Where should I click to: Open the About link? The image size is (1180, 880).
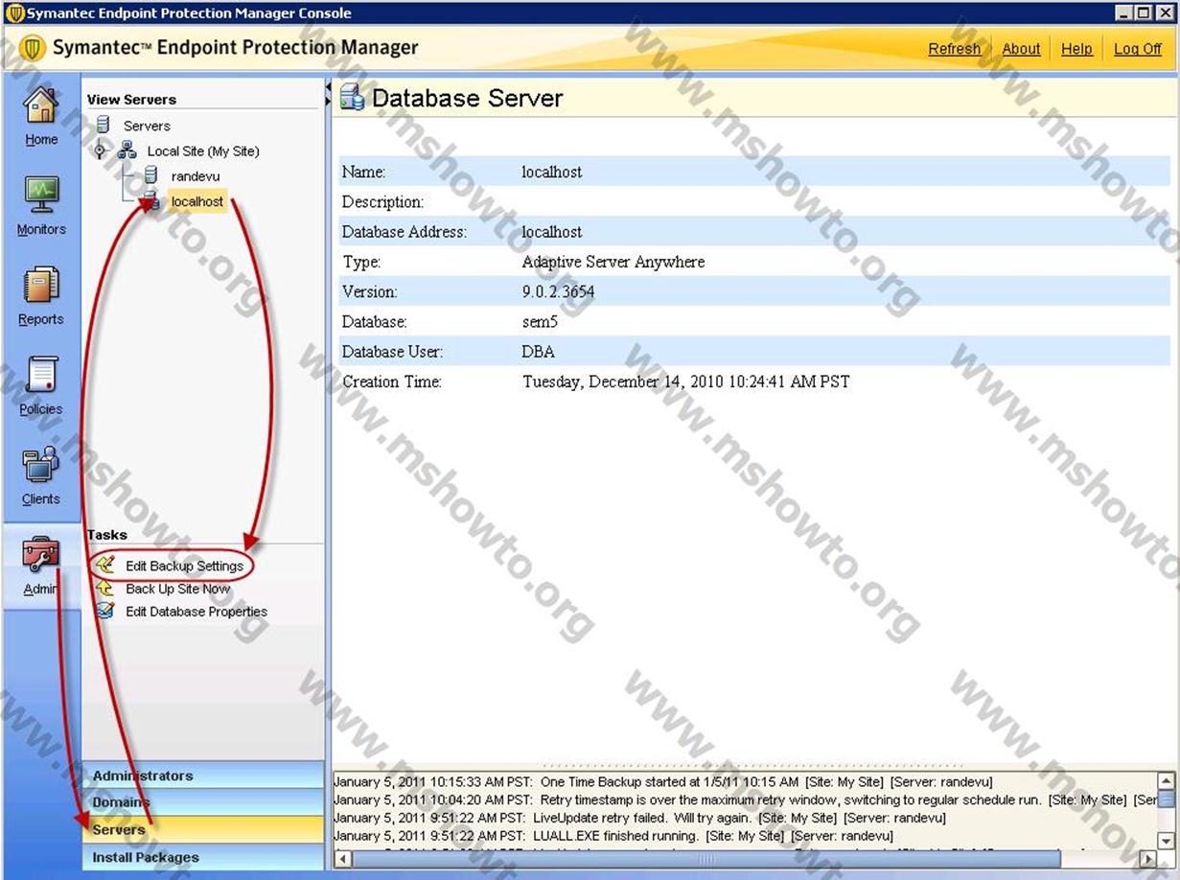(1021, 49)
